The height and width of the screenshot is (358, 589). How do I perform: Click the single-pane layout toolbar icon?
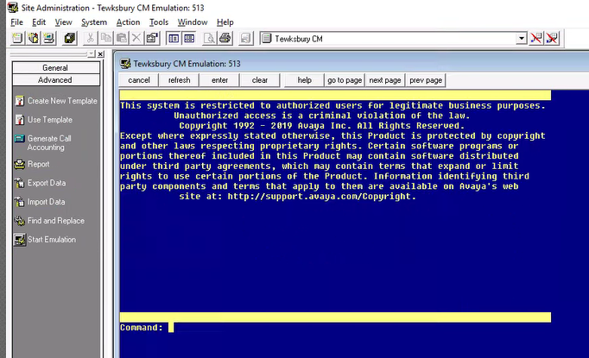(x=174, y=38)
